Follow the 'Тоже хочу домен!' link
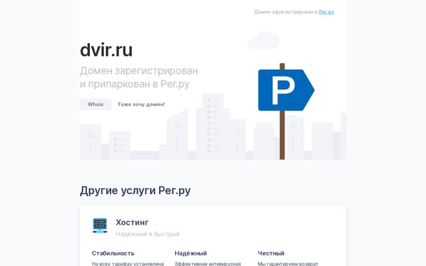Image resolution: width=426 pixels, height=266 pixels. 141,104
